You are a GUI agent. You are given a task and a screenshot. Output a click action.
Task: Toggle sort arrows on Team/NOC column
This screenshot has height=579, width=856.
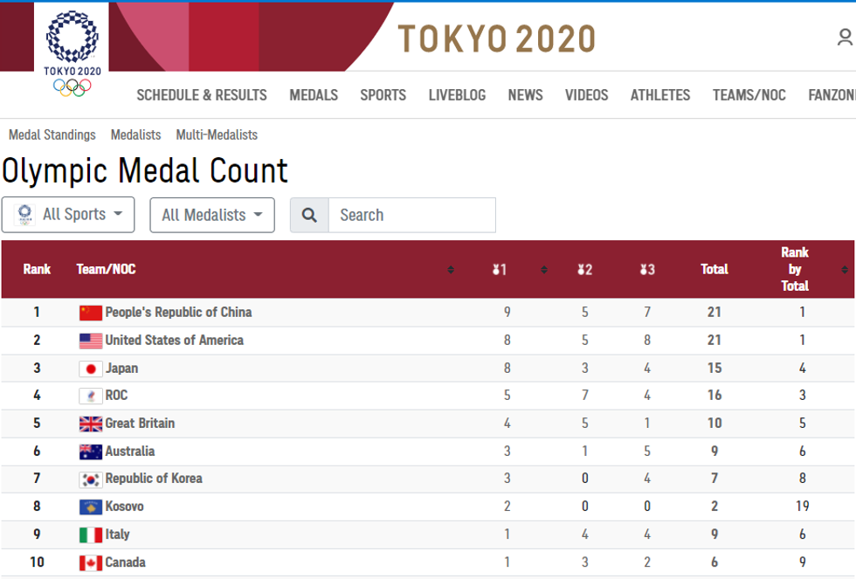pyautogui.click(x=451, y=270)
